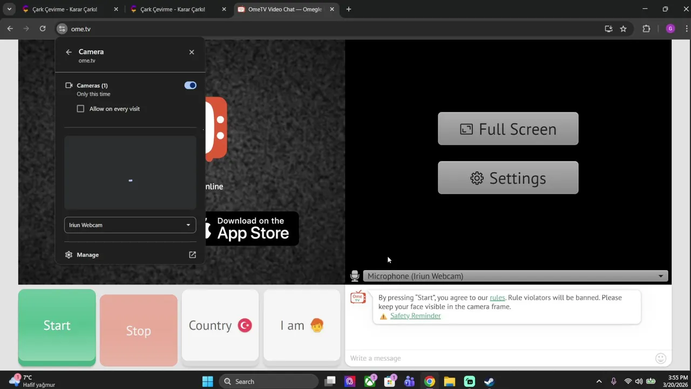Click the camera preview thumbnail
This screenshot has width=691, height=389.
click(x=130, y=173)
